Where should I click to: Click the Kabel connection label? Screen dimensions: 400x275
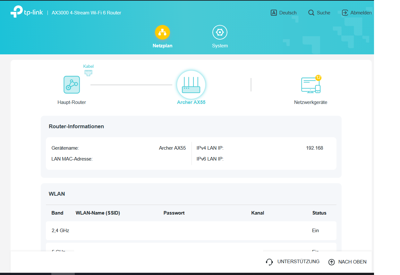(88, 66)
